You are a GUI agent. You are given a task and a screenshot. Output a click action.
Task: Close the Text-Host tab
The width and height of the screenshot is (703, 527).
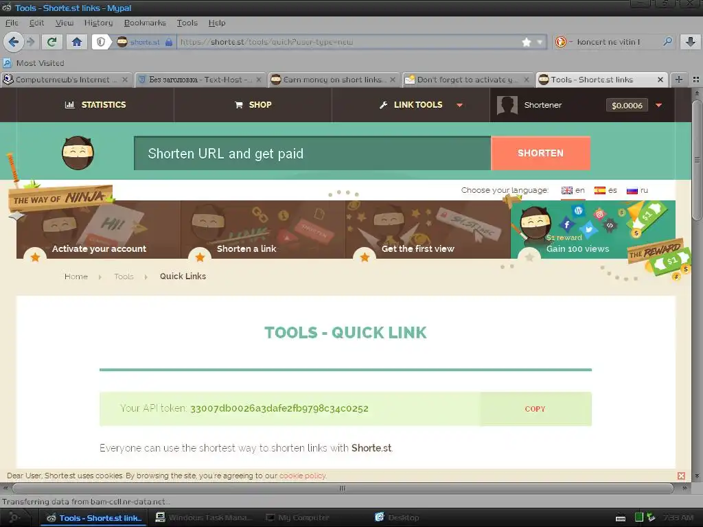[x=259, y=80]
